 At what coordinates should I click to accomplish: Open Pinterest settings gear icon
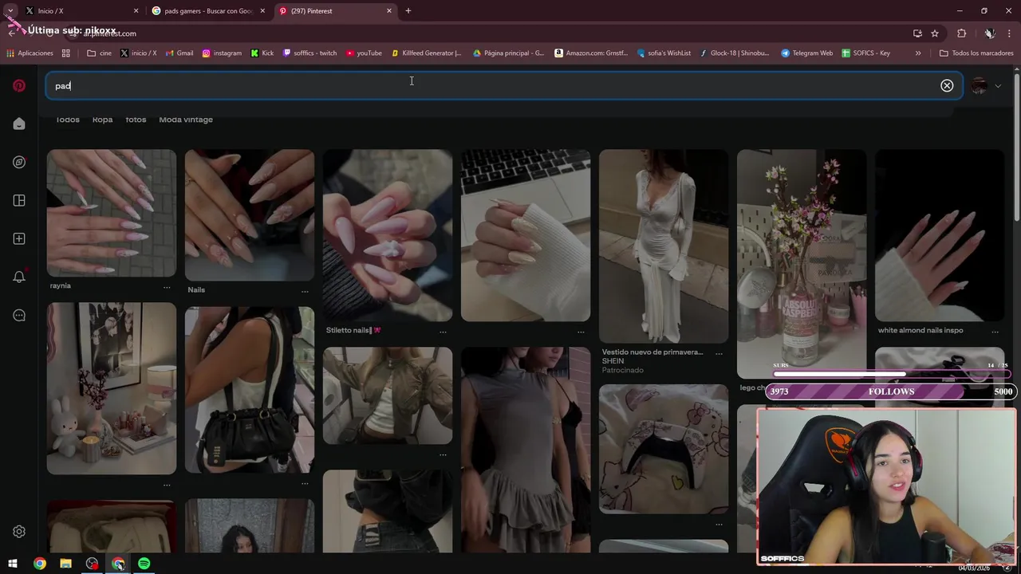[19, 532]
